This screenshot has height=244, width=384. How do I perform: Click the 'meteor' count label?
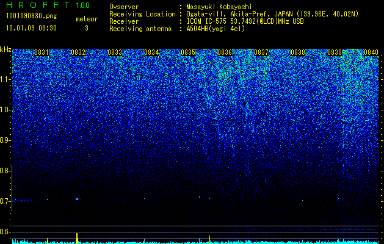pos(87,19)
